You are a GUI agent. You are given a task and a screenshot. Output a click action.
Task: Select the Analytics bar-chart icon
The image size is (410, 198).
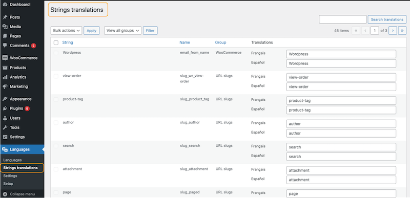click(5, 77)
